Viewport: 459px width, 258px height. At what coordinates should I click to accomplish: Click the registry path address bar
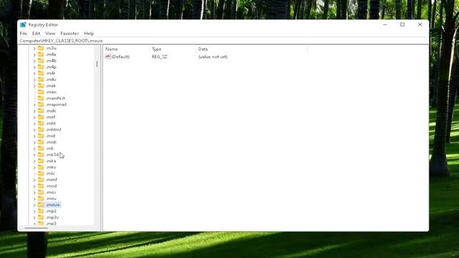click(223, 41)
